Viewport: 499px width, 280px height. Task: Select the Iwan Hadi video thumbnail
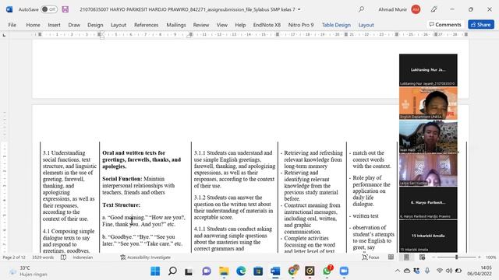(428, 137)
